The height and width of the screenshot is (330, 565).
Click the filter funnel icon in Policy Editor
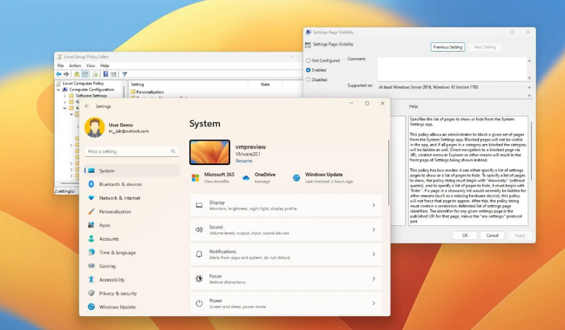coord(124,74)
